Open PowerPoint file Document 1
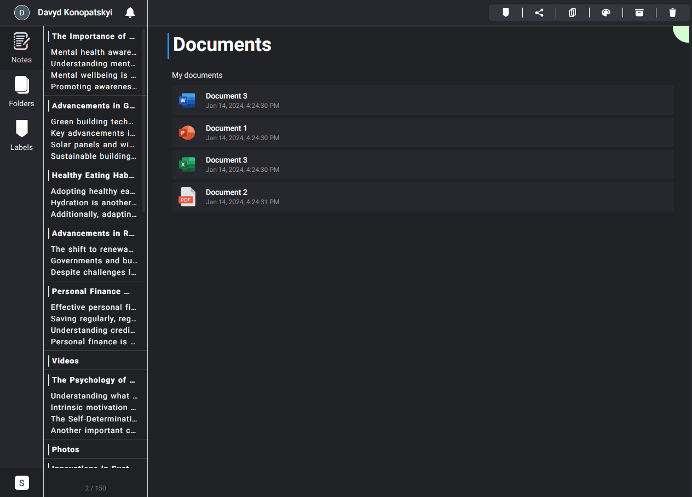This screenshot has width=692, height=497. pyautogui.click(x=423, y=132)
